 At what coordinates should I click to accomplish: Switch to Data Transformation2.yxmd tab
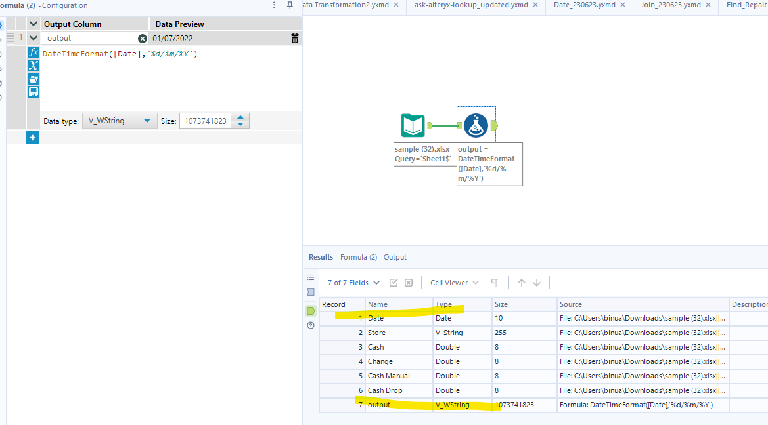[x=346, y=5]
